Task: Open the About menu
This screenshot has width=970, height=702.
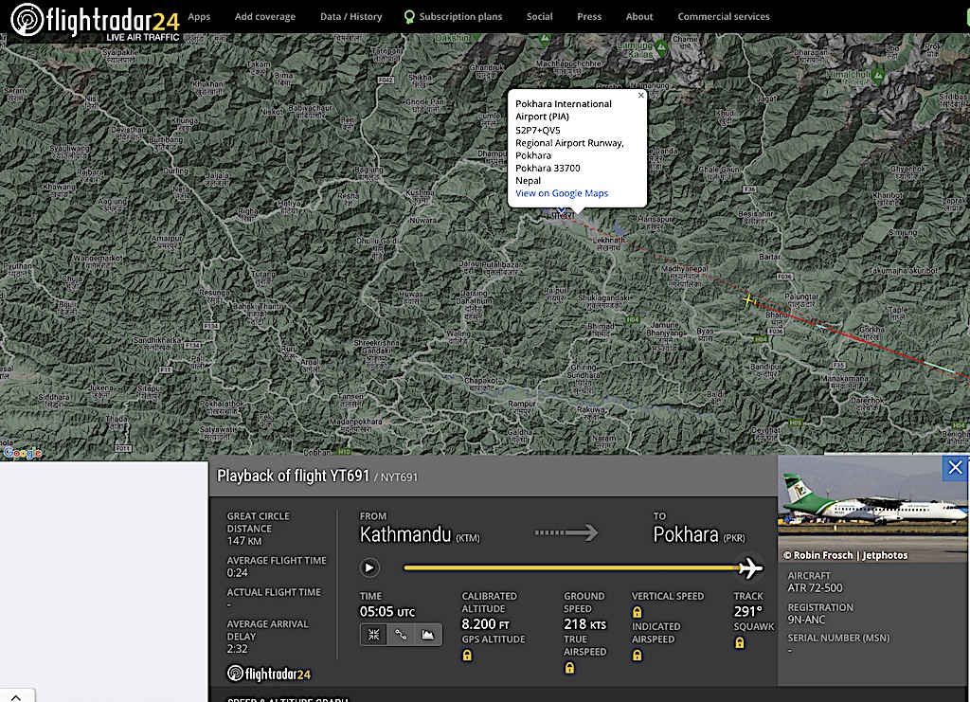Action: [639, 17]
